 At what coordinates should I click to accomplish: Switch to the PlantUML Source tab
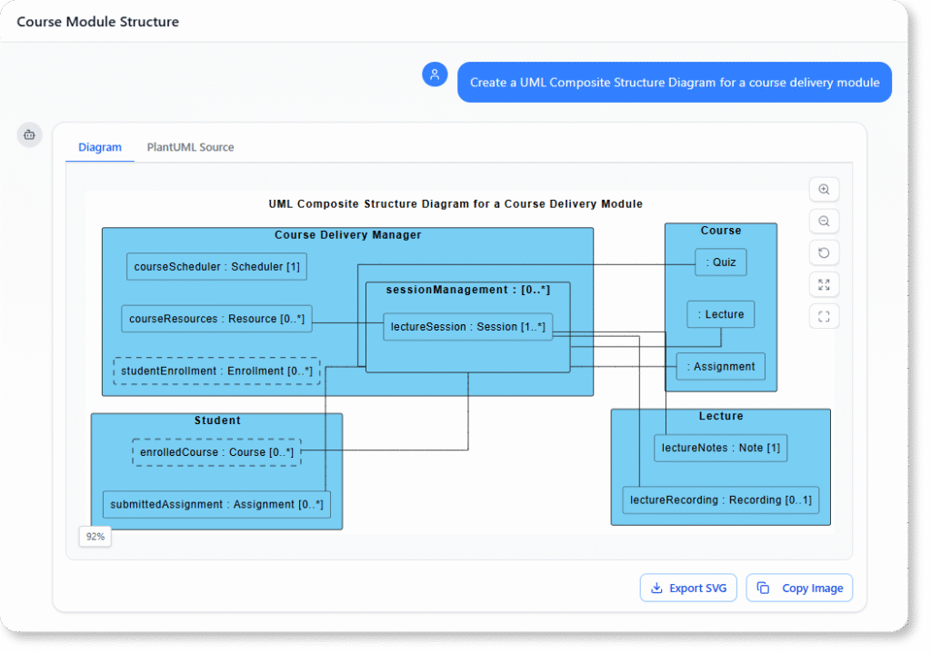(x=190, y=146)
